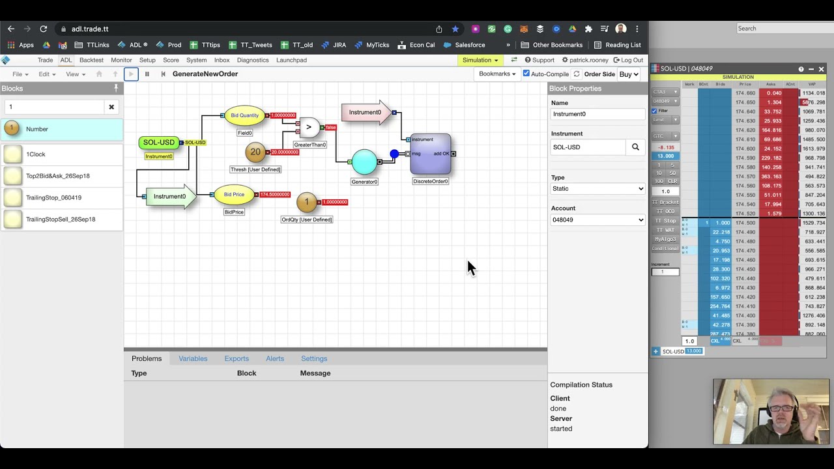
Task: Open the Type Static dropdown
Action: [598, 189]
